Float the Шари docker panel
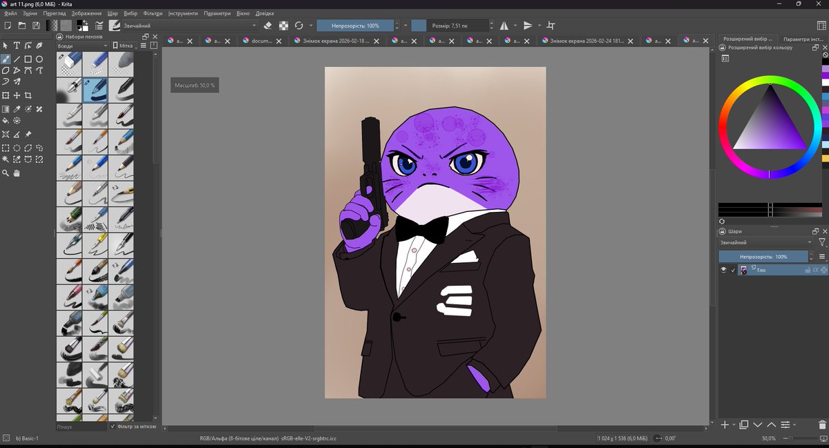Screen dimensions: 829x448 click(x=815, y=231)
